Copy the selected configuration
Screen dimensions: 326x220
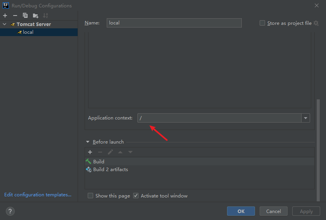25,16
